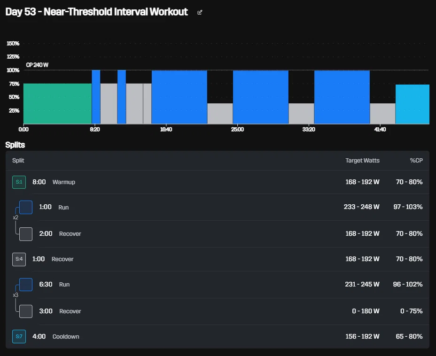The height and width of the screenshot is (356, 436).
Task: Select the S:1 warmup split badge
Action: click(x=19, y=182)
